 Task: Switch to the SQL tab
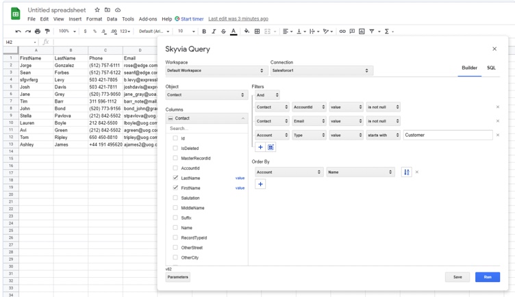point(491,68)
